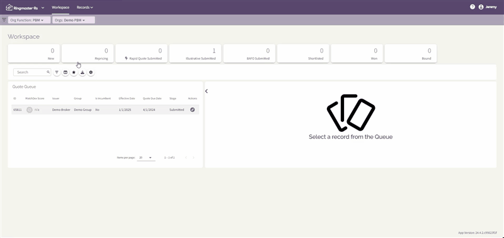Go to the previous page arrow
Viewport: 504px width, 238px height.
[186, 158]
